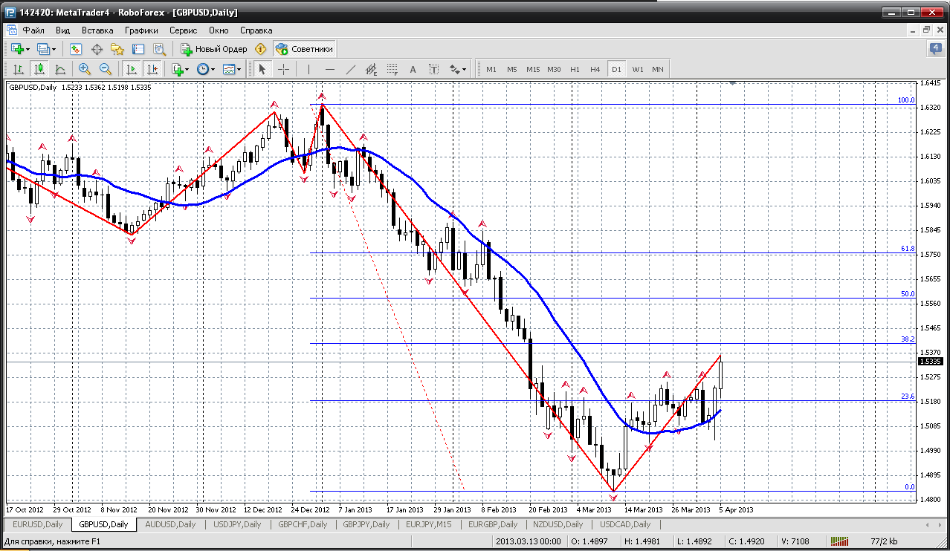The image size is (950, 551).
Task: Toggle the Советники expert advisors button
Action: pyautogui.click(x=304, y=49)
